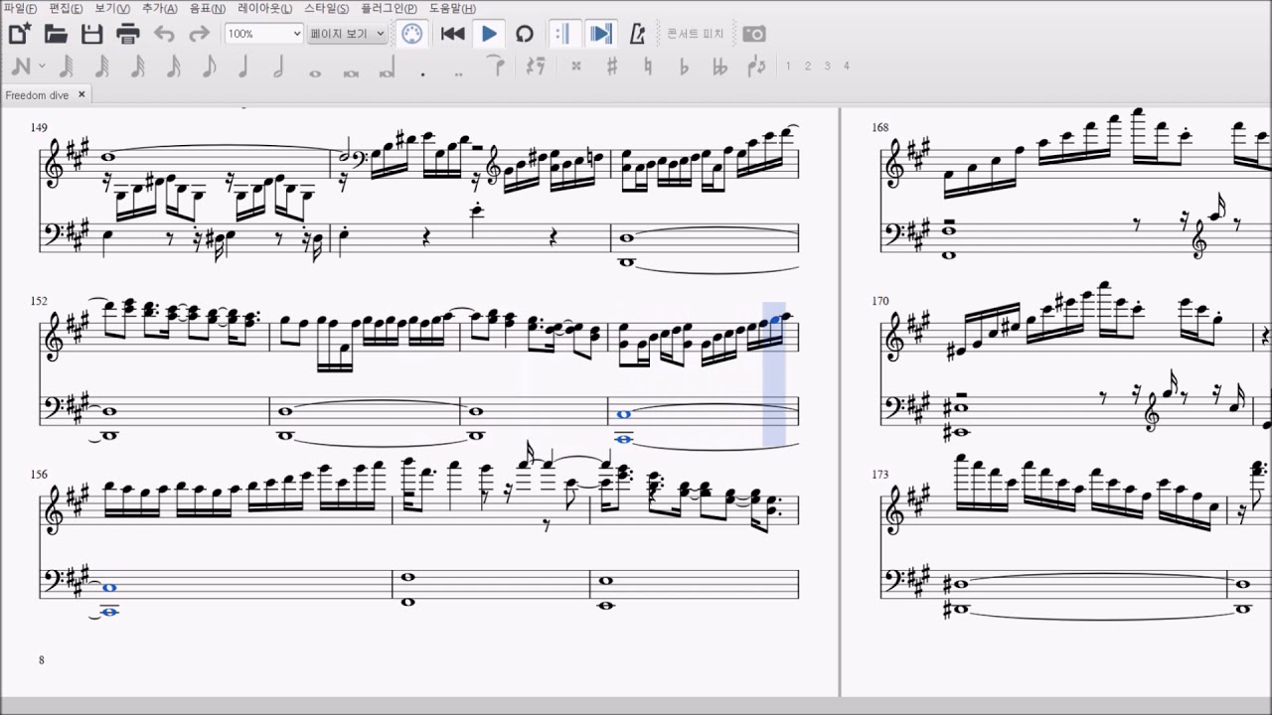Screen dimensions: 1272x715
Task: Toggle play repeats button
Action: [563, 34]
